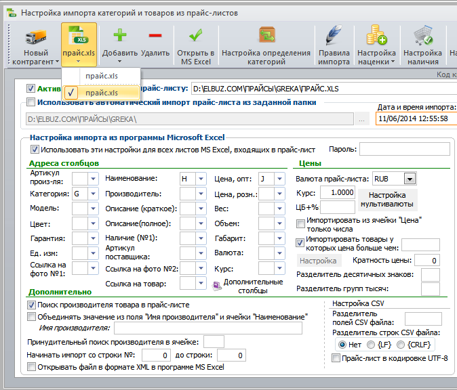Screen dimensions: 457x390
Task: Select the {CRLF} row separator option
Action: (401, 345)
